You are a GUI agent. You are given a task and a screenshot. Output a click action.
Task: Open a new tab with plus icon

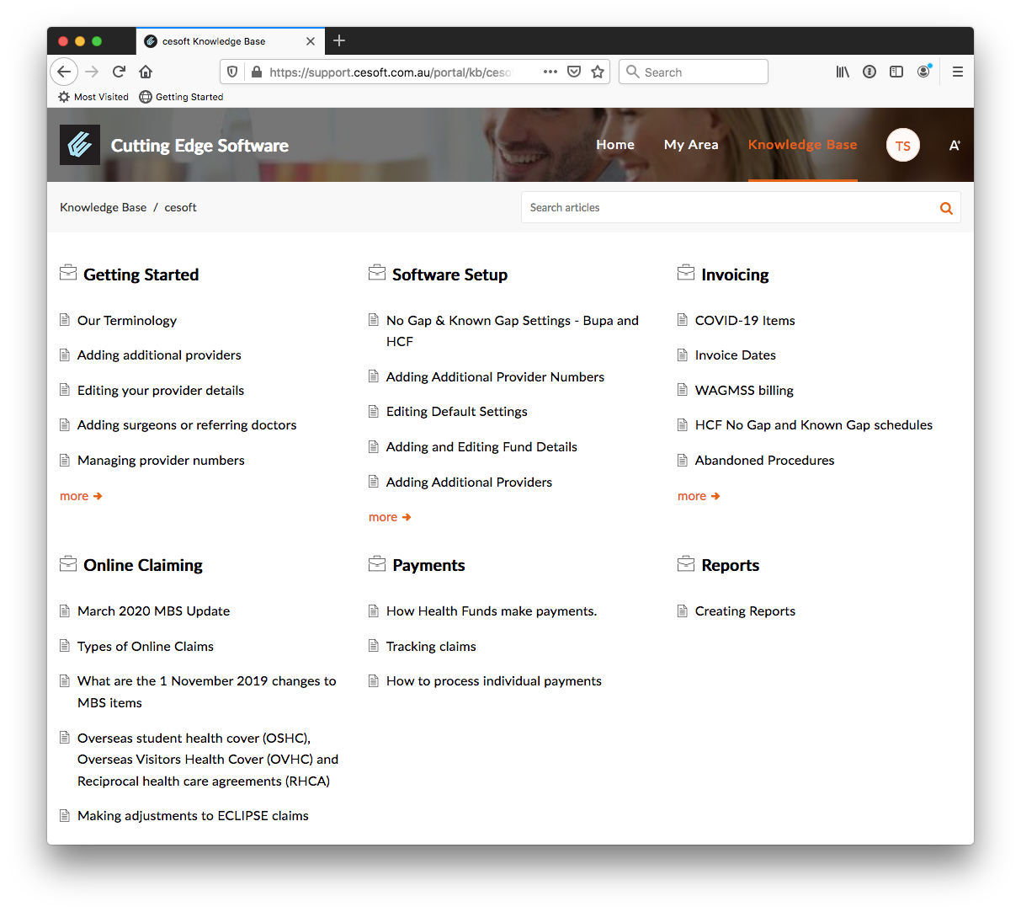tap(339, 40)
